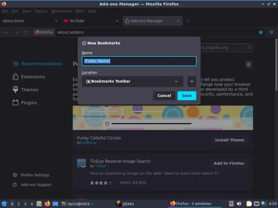Screen dimensions: 278x208
Task: Open the Bookmarks menu
Action: (x=62, y=11)
